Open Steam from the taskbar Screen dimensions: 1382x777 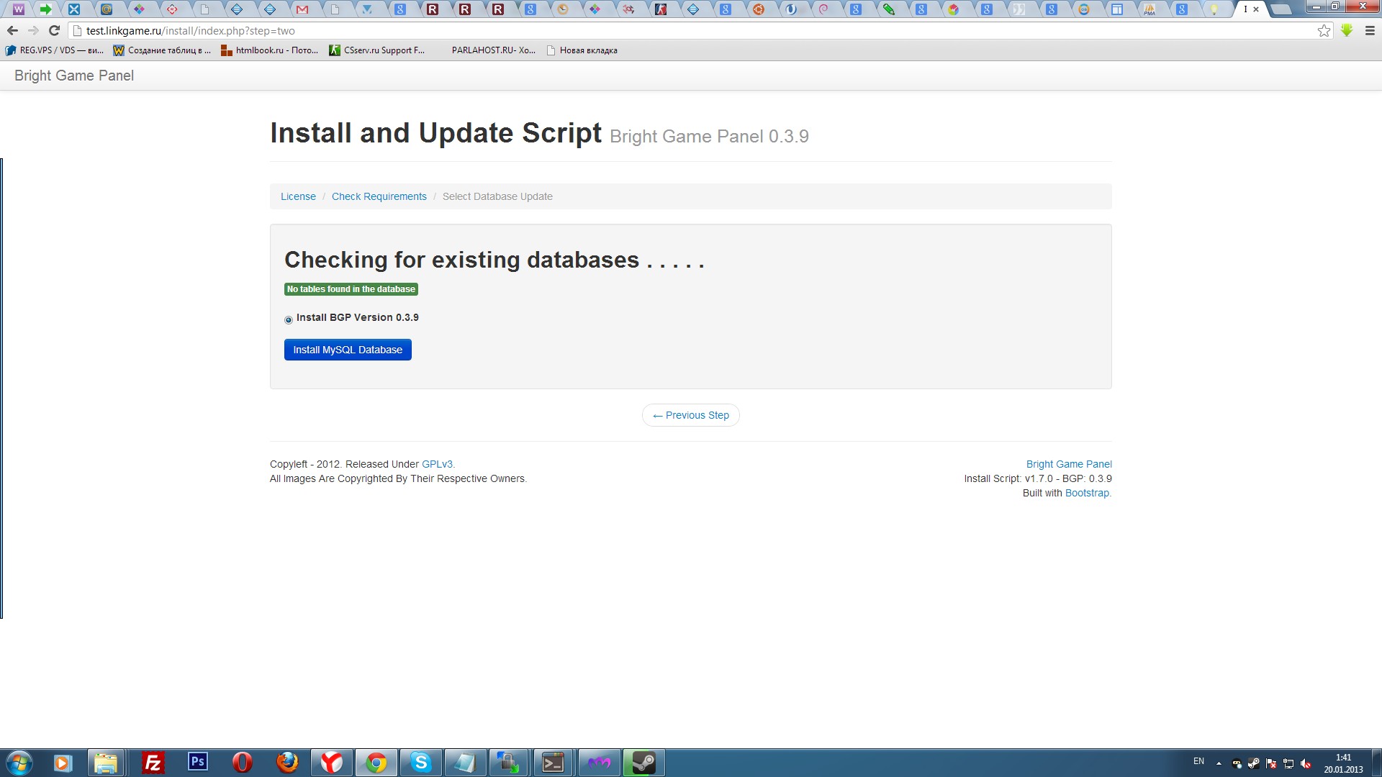643,763
